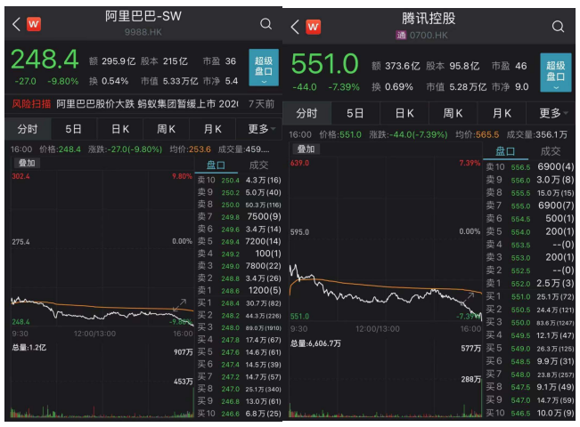Screen dimensions: 580x427
Task: Expand the Alibaba intraday chart with the arrow icon
Action: point(180,304)
